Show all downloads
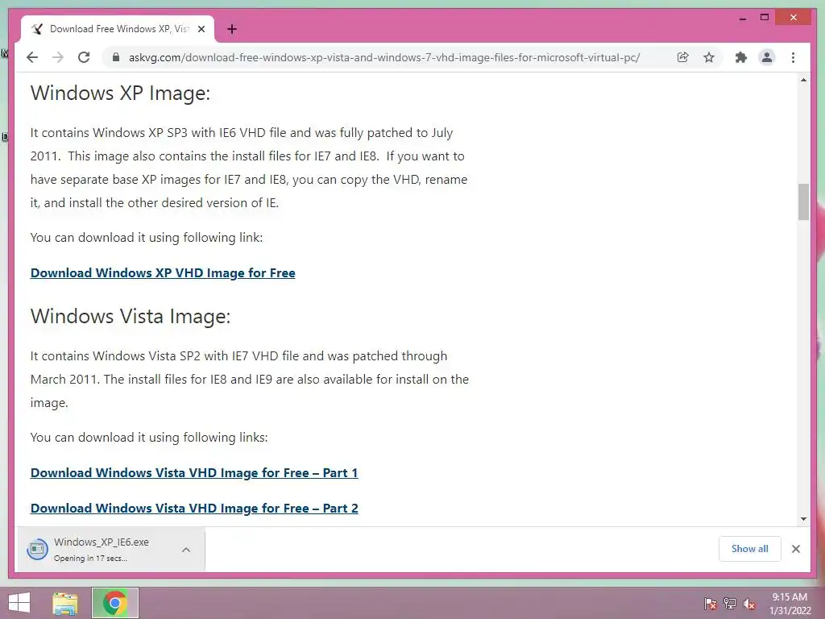The height and width of the screenshot is (619, 825). [x=750, y=549]
